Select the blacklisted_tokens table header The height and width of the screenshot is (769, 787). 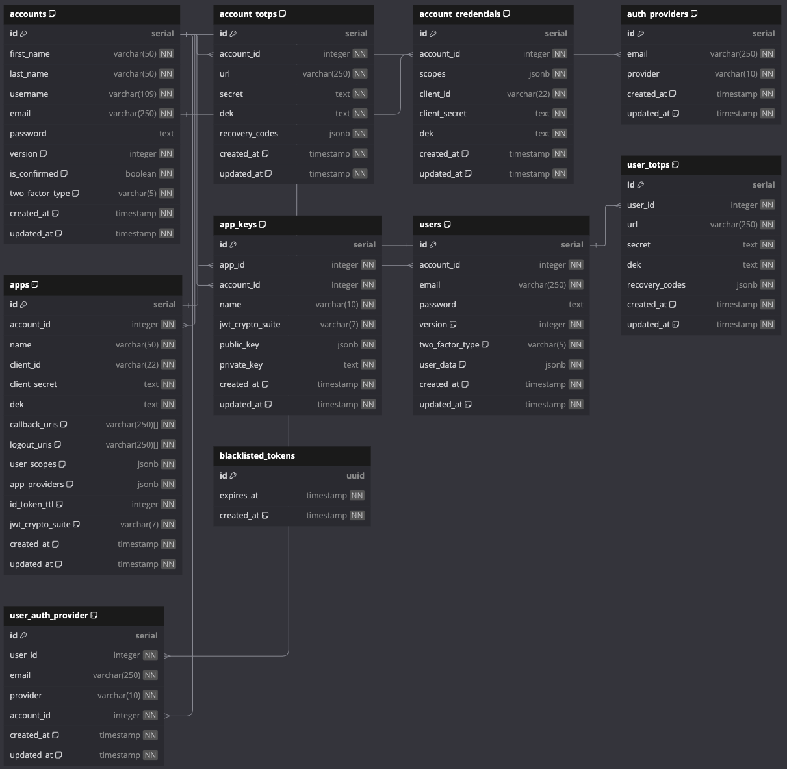292,456
